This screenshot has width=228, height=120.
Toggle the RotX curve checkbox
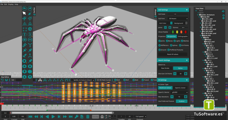point(115,80)
